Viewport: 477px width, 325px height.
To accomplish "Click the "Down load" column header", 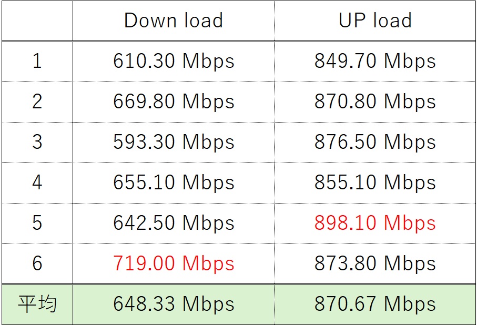I will pyautogui.click(x=174, y=21).
